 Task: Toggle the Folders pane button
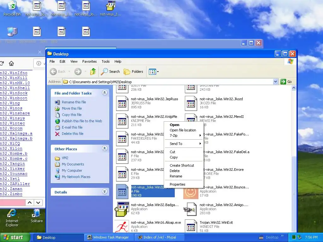pos(133,72)
